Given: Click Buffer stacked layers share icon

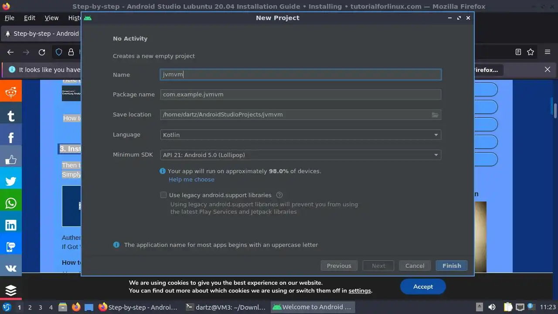Looking at the screenshot, I should tap(11, 290).
